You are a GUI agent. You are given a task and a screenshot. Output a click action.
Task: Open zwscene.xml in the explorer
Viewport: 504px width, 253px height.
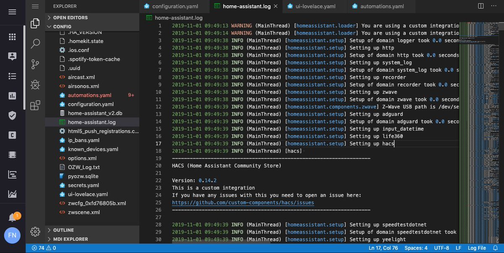coord(92,212)
